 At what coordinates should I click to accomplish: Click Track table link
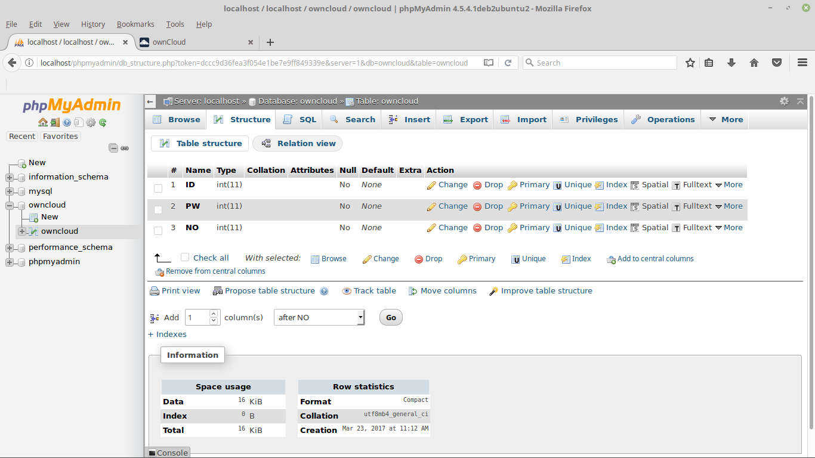(x=369, y=291)
